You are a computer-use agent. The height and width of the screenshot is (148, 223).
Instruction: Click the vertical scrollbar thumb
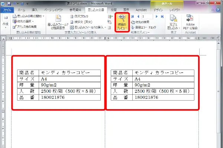click(219, 91)
